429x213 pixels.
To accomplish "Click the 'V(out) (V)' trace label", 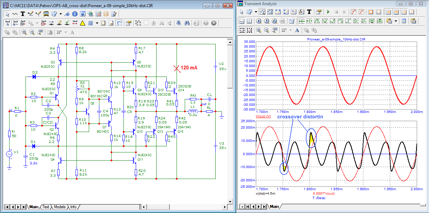I will click(x=263, y=116).
